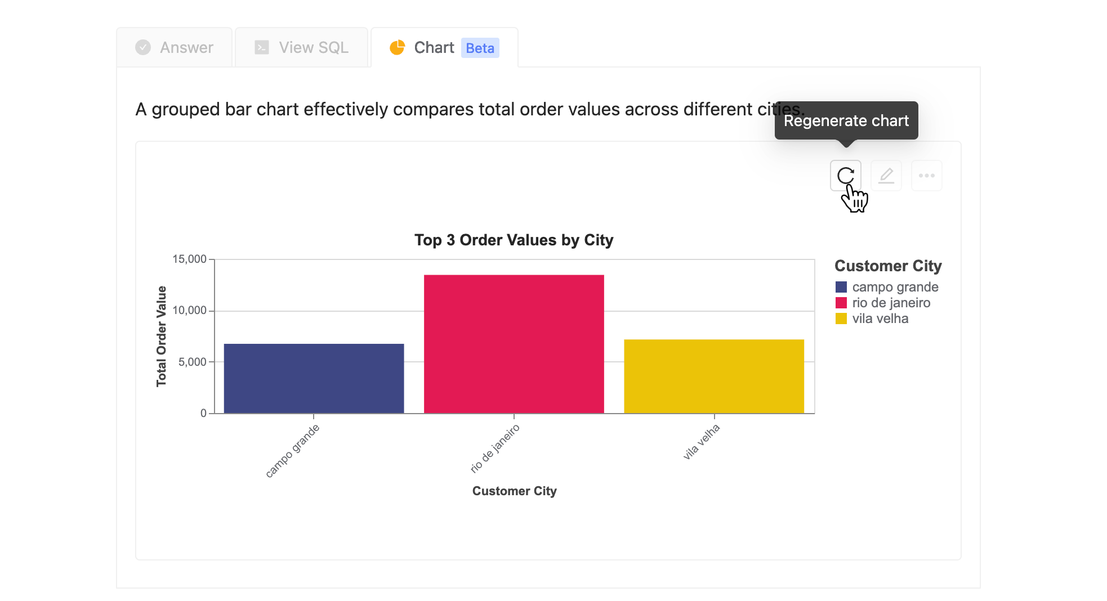
Task: Switch to the Answer tab
Action: pos(175,47)
